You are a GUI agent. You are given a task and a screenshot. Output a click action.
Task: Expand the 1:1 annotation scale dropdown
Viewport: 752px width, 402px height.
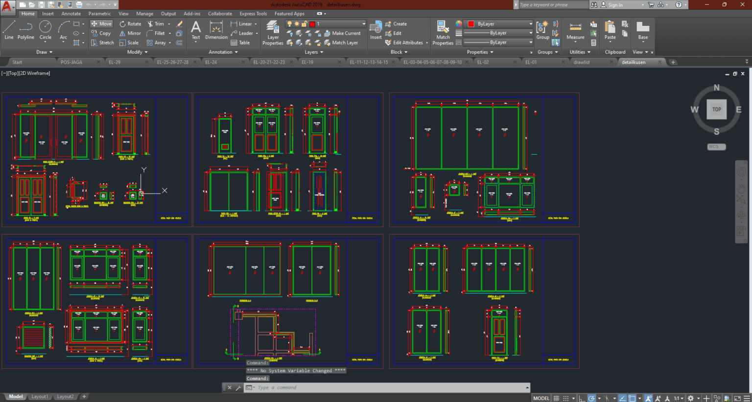(683, 398)
